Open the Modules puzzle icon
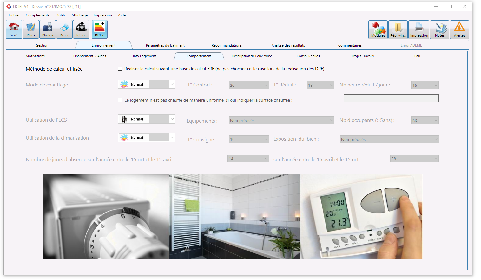The height and width of the screenshot is (280, 481). [x=378, y=30]
